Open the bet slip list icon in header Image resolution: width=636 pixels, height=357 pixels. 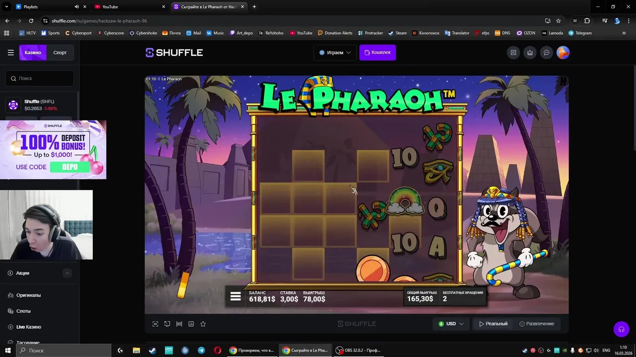coord(513,53)
